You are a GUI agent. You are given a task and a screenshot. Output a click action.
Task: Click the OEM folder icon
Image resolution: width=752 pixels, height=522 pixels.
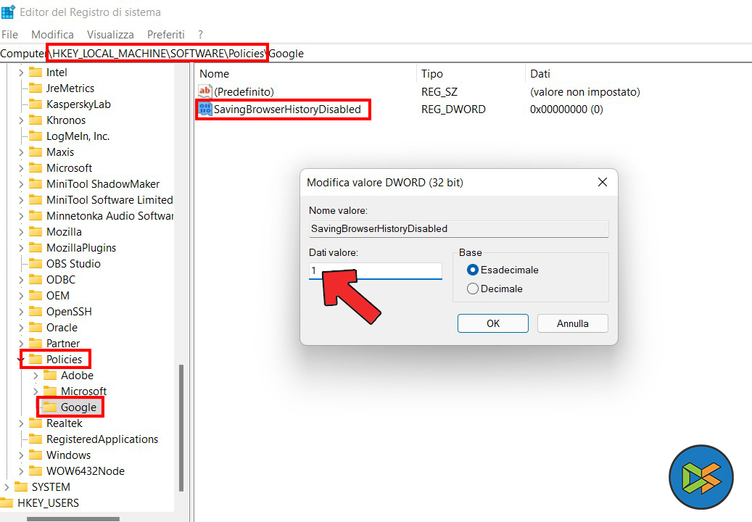36,295
